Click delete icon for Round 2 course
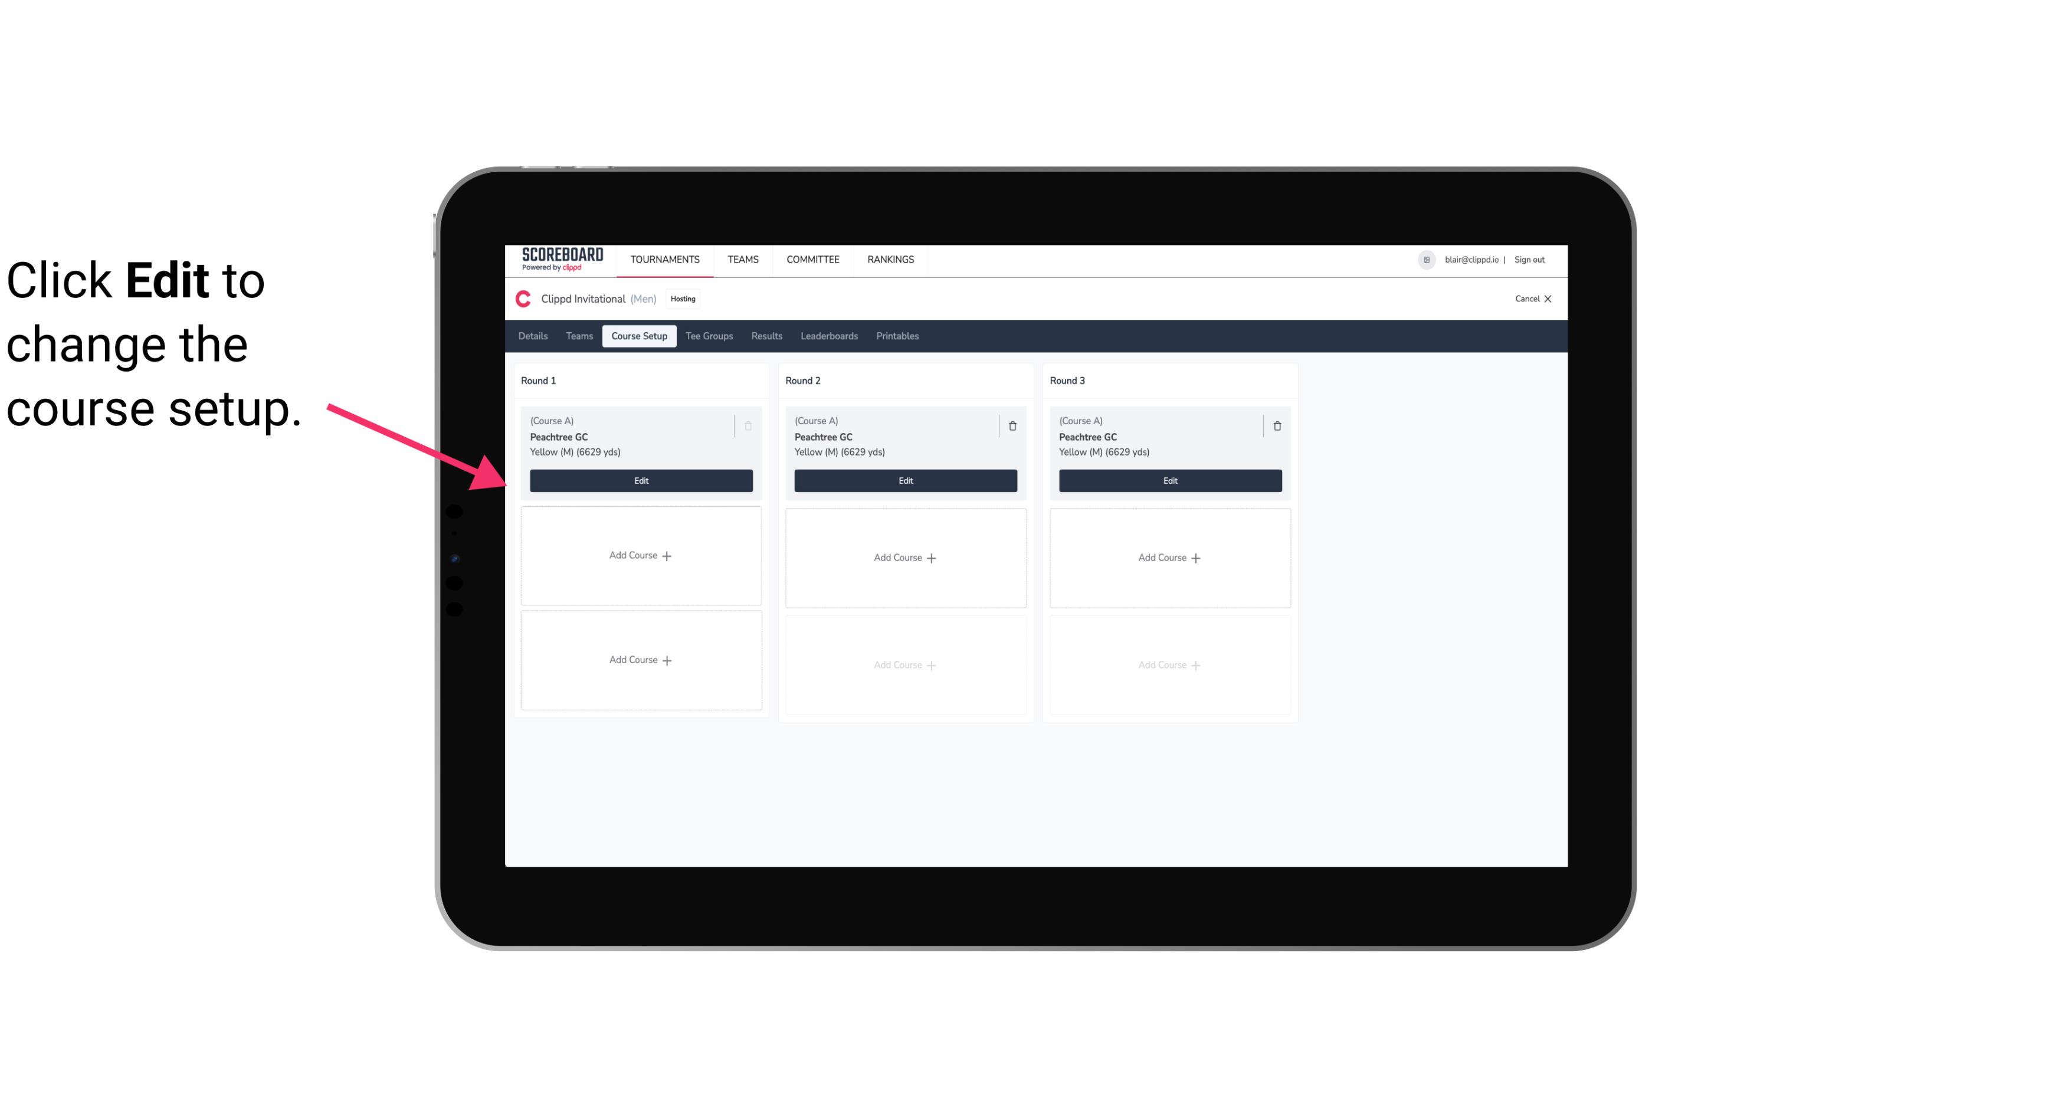2065x1111 pixels. pos(1011,425)
